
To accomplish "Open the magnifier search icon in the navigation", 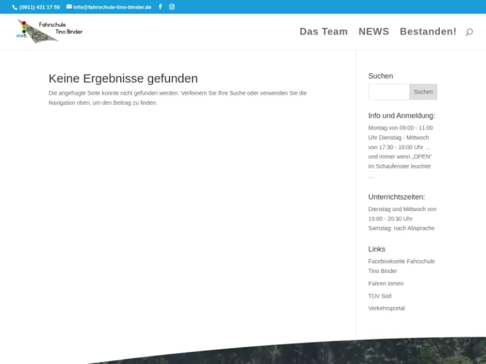I will click(469, 32).
